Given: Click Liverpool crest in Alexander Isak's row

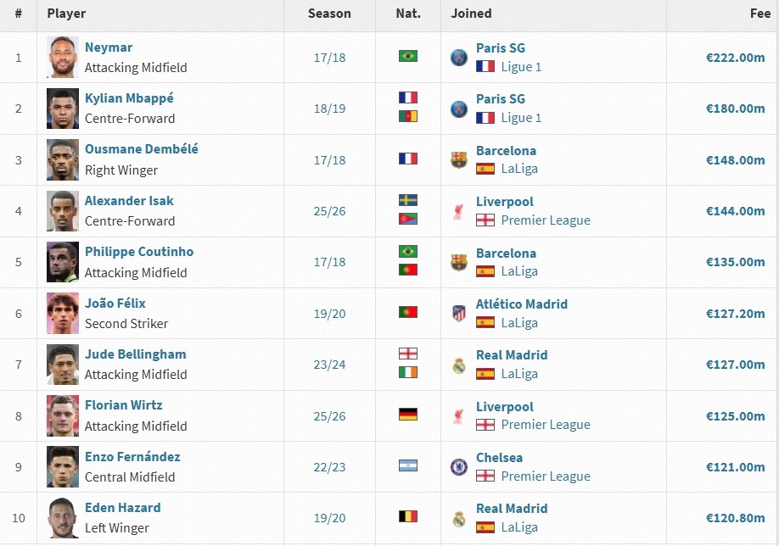Looking at the screenshot, I should tap(458, 211).
